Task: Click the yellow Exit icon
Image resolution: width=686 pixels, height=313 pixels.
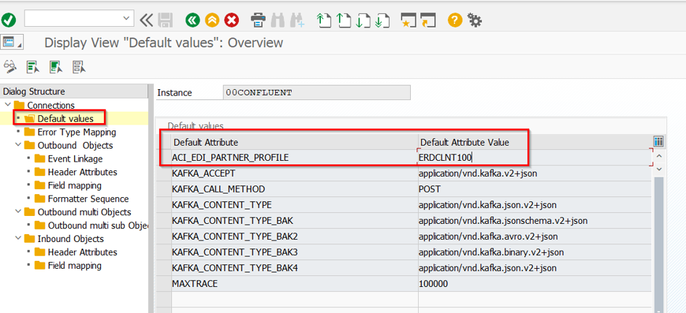Action: [x=212, y=20]
